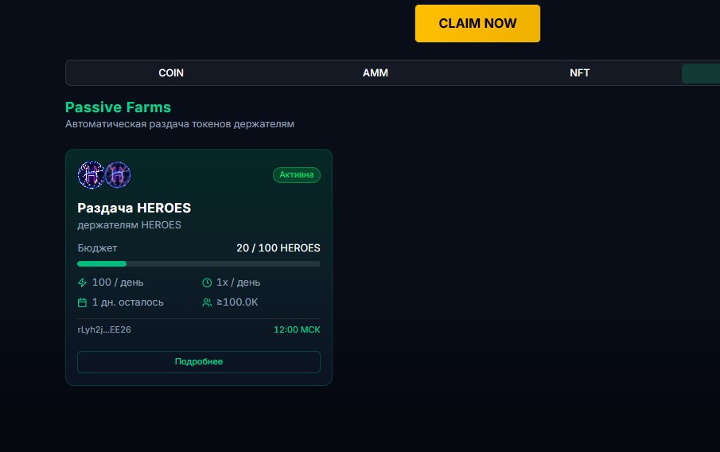720x452 pixels.
Task: Click the Автоматическая раздача токенов держателям description
Action: coord(180,124)
